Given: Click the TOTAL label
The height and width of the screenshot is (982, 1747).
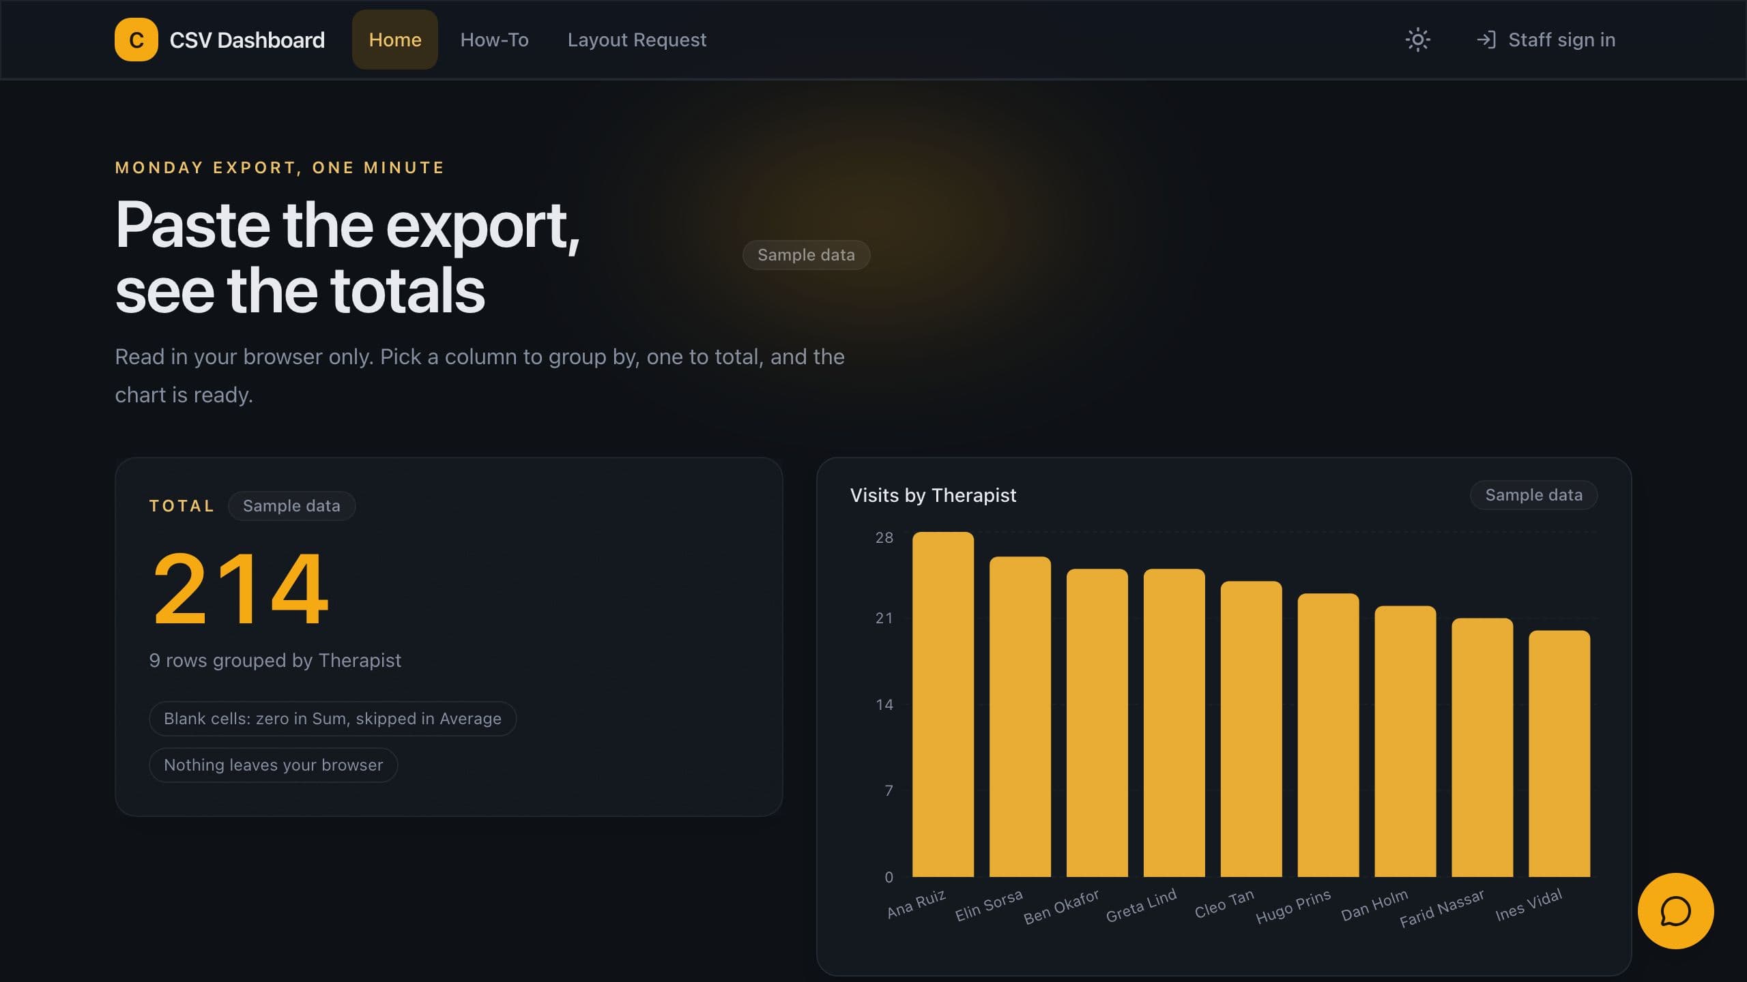Looking at the screenshot, I should [x=182, y=506].
